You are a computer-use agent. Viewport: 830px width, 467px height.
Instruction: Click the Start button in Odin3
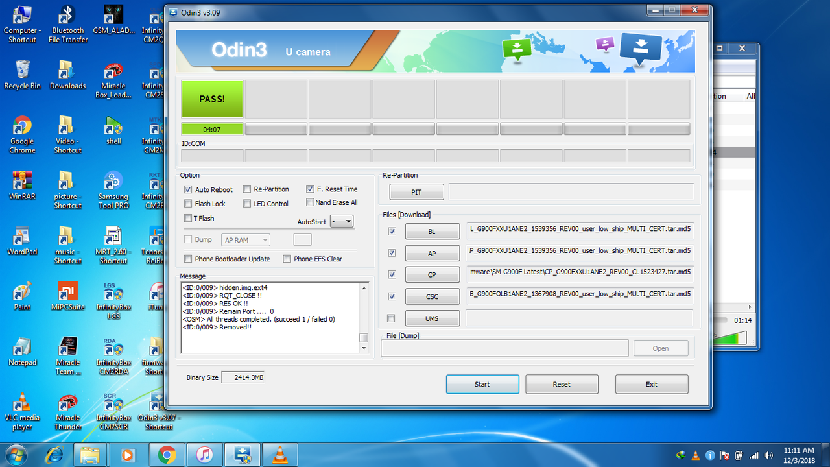(x=482, y=384)
